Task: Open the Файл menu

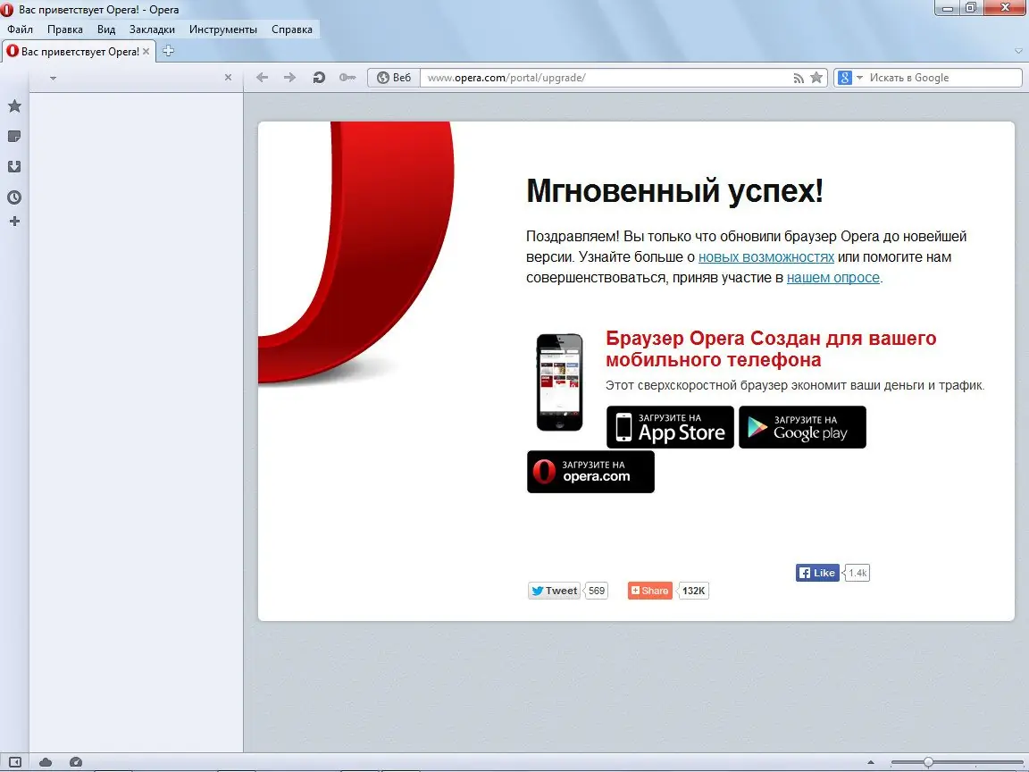Action: point(21,29)
